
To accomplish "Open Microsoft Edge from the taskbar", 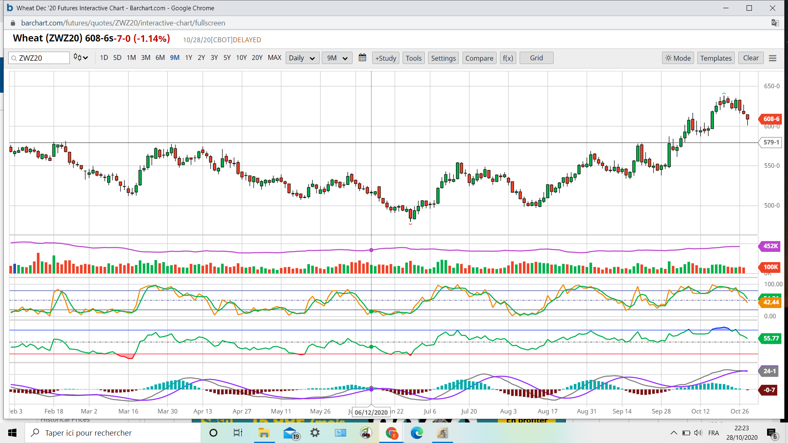I will coord(417,433).
